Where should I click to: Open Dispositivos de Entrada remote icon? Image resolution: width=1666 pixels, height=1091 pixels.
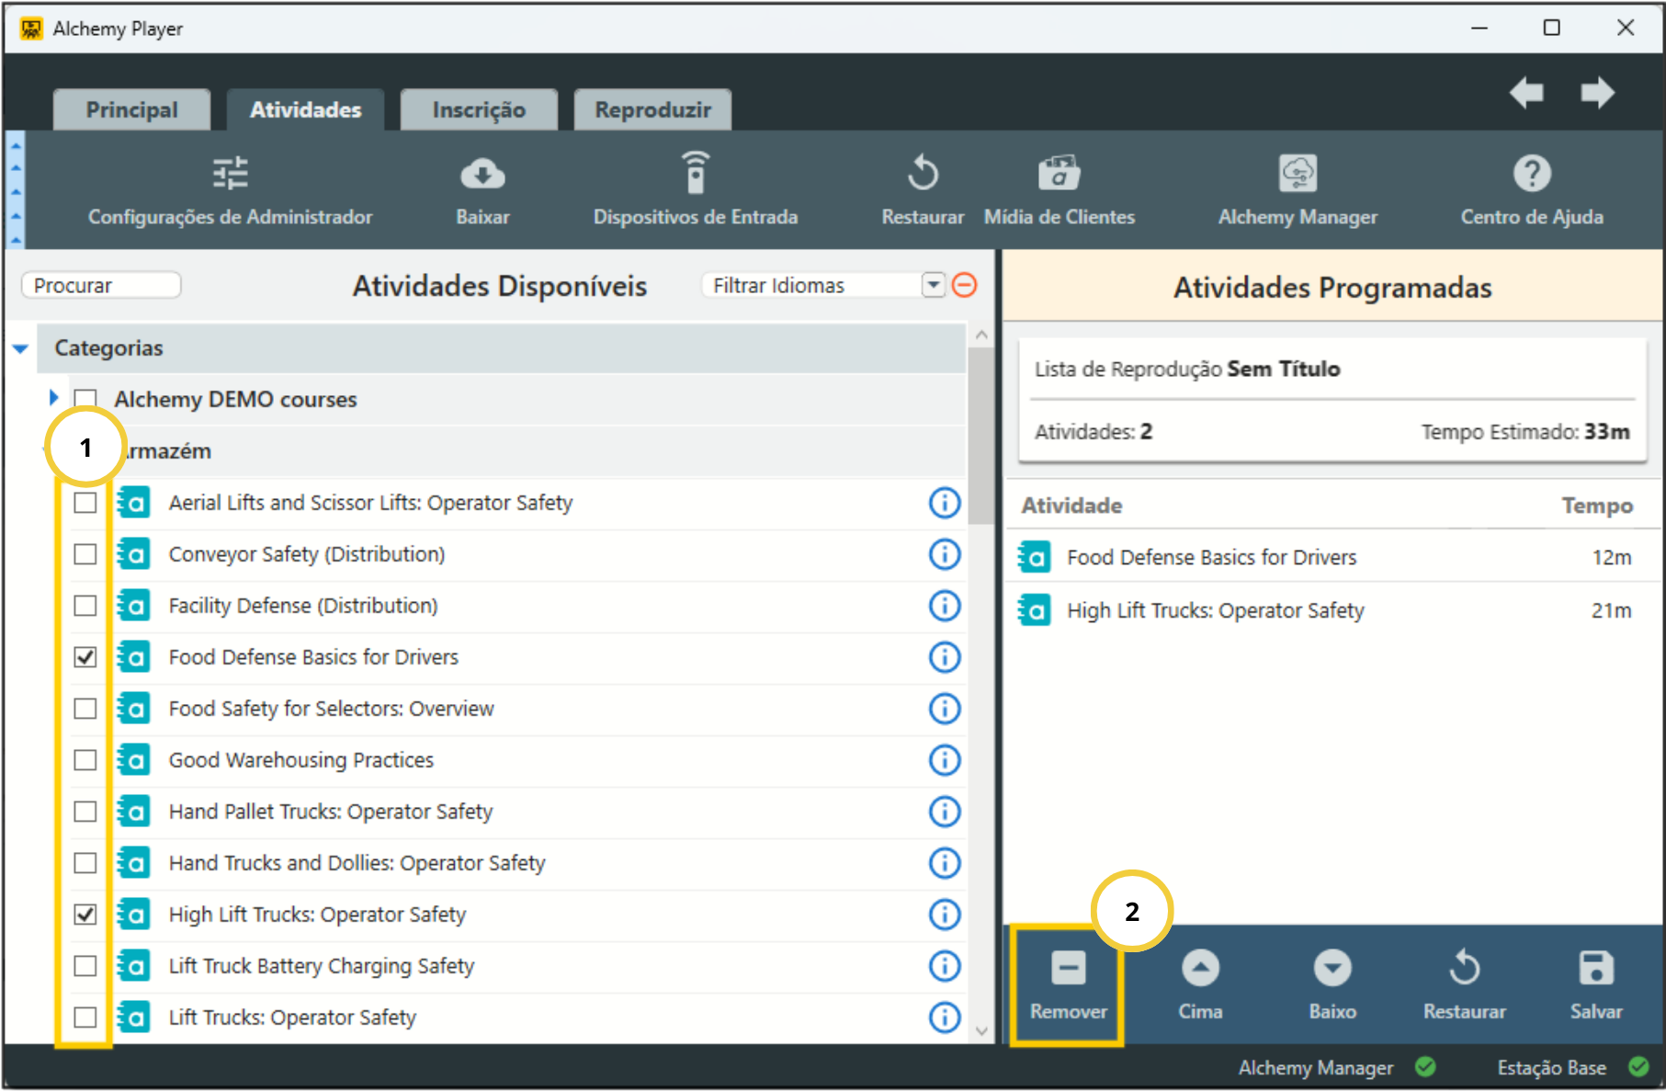[696, 174]
